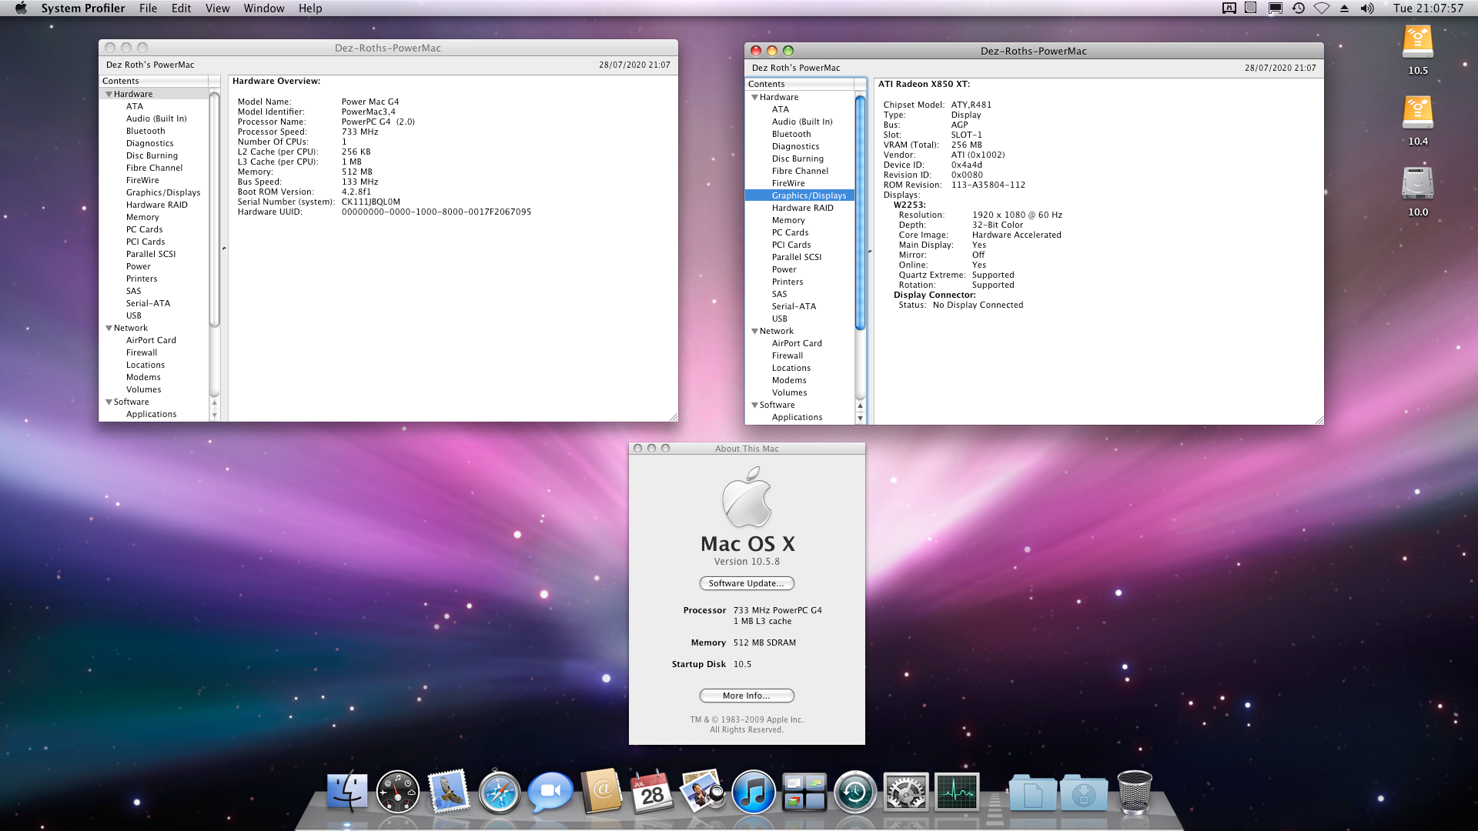Screen dimensions: 1478x831
Task: Launch iTunes from the dock
Action: tap(753, 793)
